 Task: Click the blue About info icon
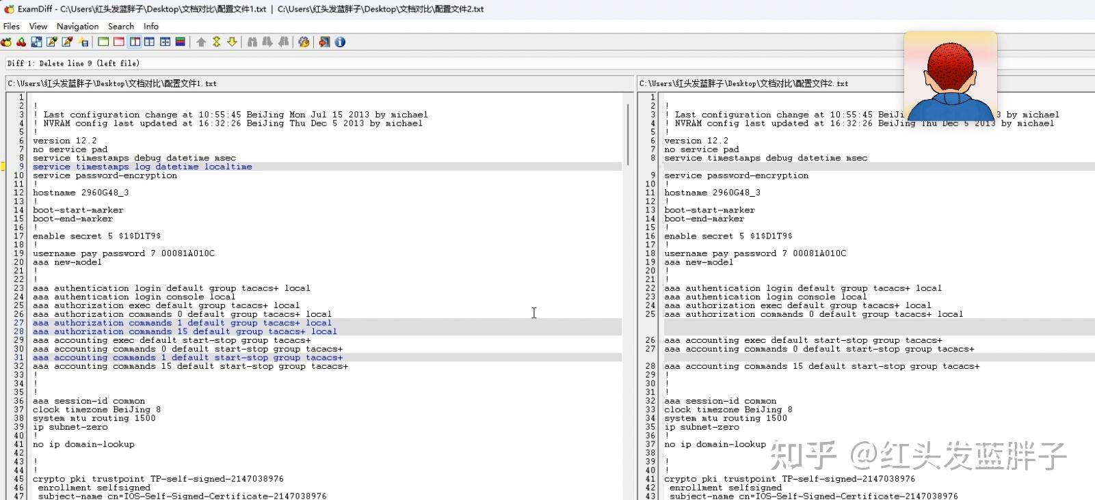point(340,42)
